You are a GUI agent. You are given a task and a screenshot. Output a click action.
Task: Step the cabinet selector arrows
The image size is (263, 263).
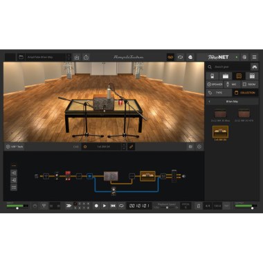tap(124, 147)
